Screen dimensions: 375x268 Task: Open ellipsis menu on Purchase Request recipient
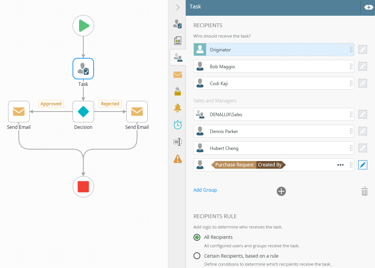(x=340, y=165)
